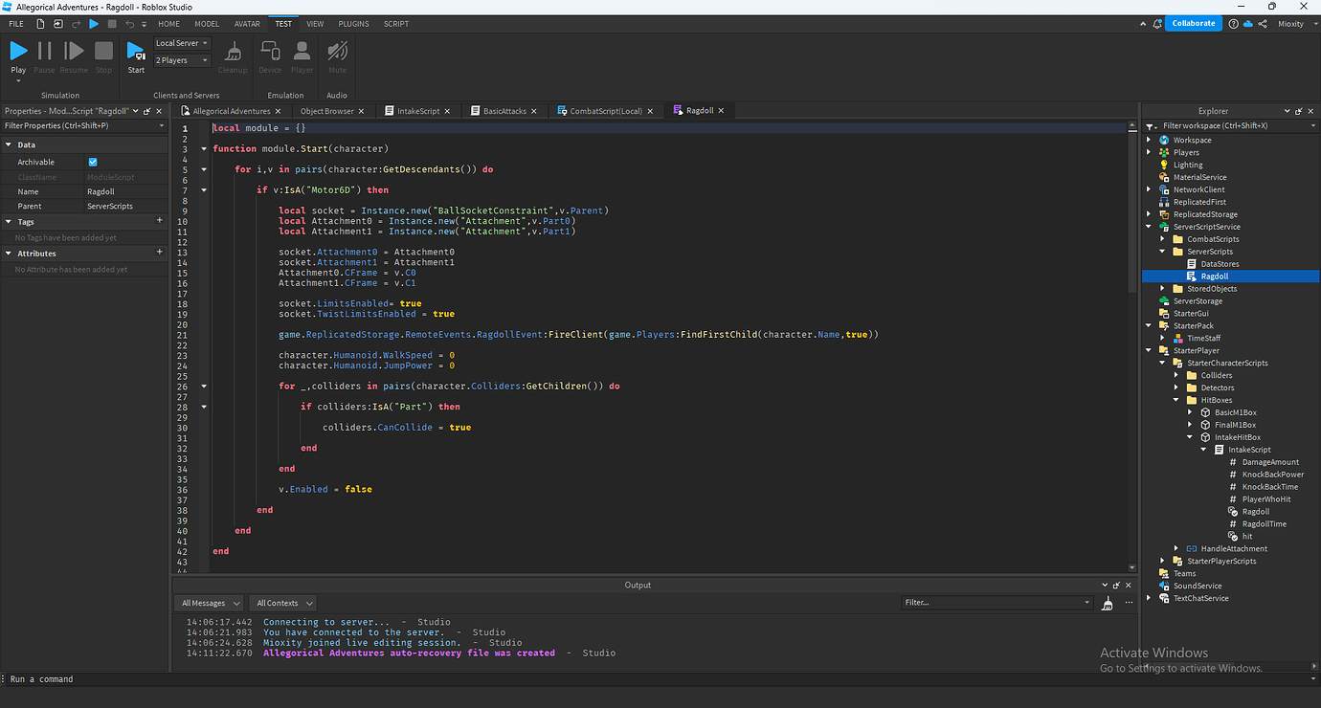Open the Collaborate feature
The width and height of the screenshot is (1321, 708).
(1193, 22)
